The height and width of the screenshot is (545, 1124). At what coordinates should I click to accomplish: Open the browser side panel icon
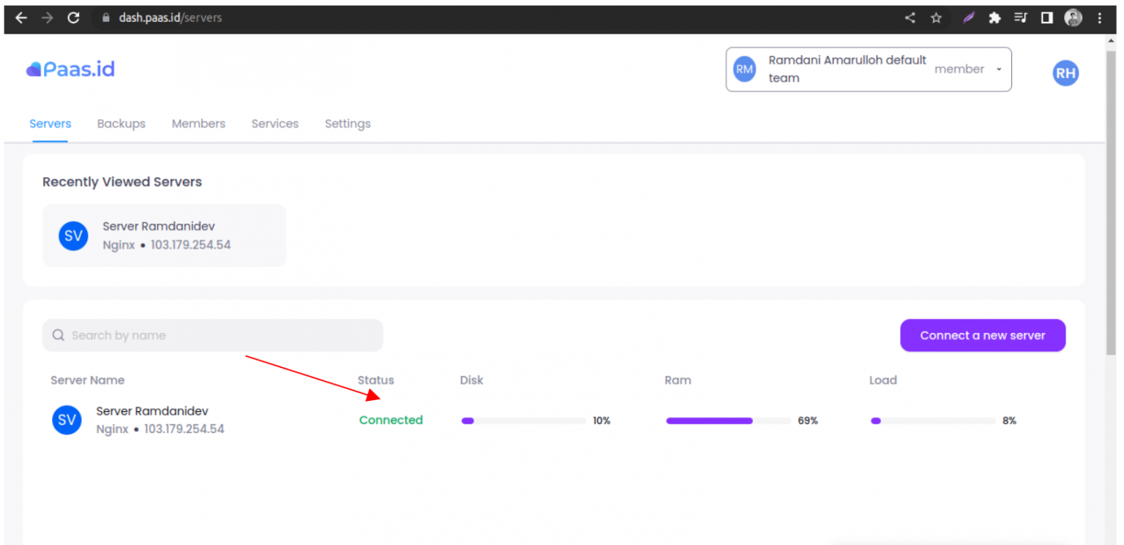click(1047, 18)
